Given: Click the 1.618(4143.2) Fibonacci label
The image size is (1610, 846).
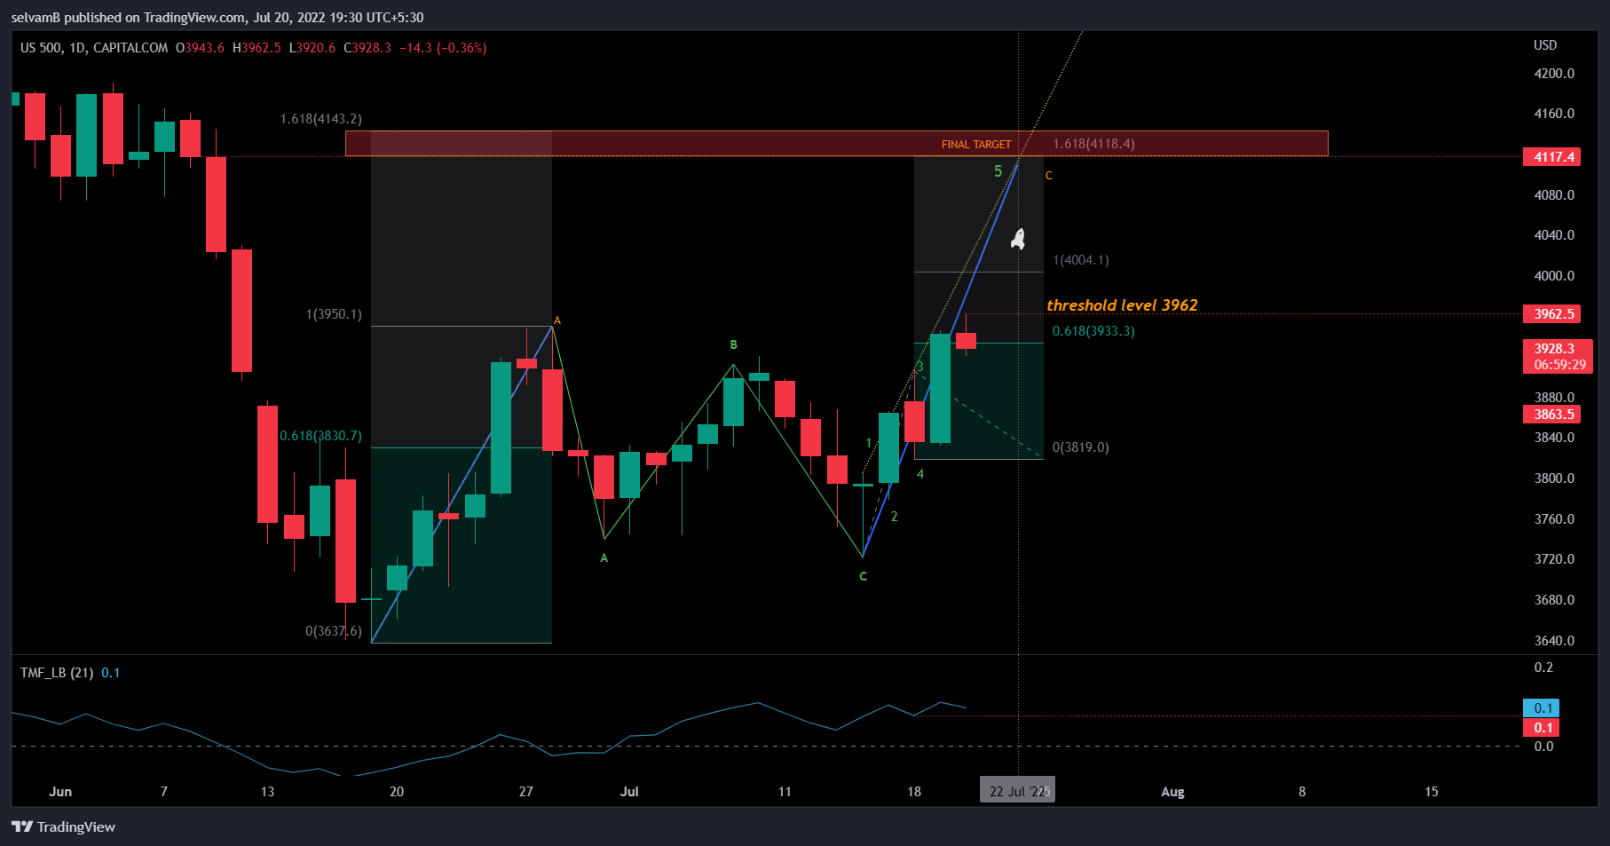Looking at the screenshot, I should tap(320, 119).
